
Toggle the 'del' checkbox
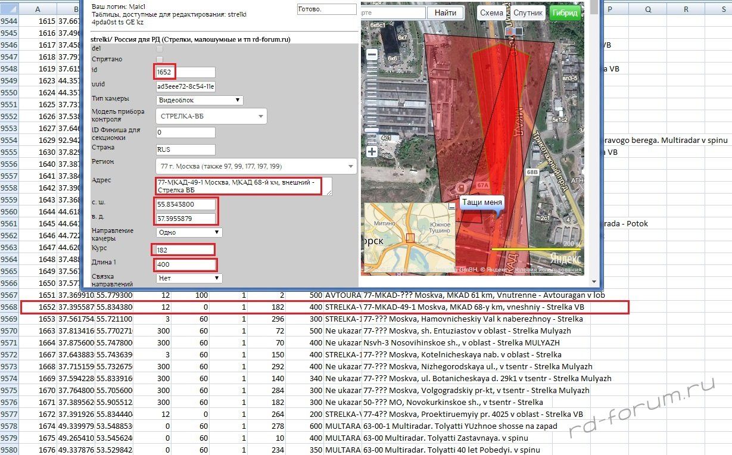click(160, 48)
